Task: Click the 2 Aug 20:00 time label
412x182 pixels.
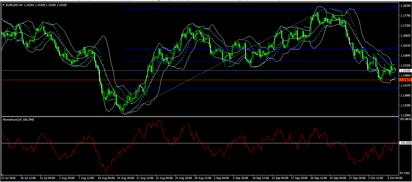Action: (x=67, y=178)
